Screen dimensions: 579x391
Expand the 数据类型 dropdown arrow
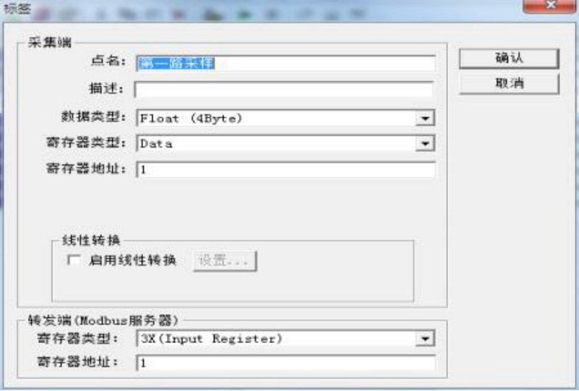[425, 119]
